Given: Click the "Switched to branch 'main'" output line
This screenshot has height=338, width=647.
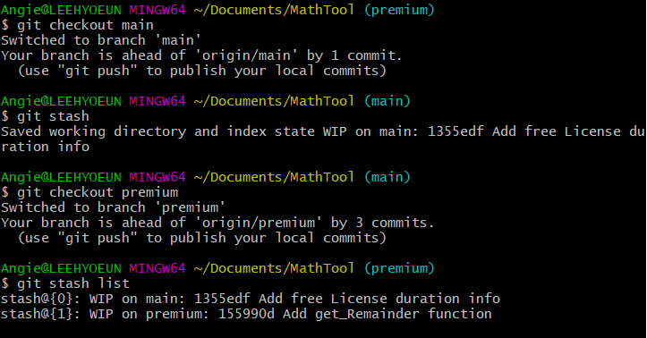Looking at the screenshot, I should coord(101,40).
